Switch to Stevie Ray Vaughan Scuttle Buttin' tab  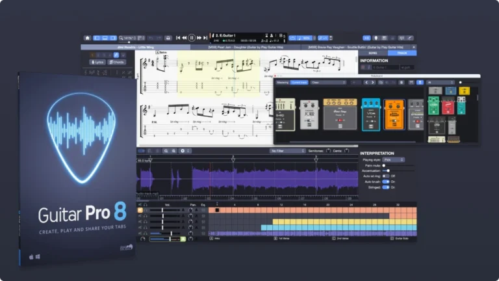[x=355, y=47]
